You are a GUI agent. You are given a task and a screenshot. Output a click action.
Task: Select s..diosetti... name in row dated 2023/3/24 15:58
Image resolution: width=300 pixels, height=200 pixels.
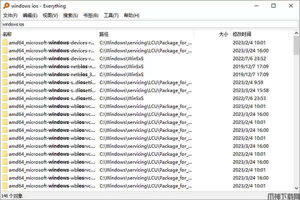(52, 90)
